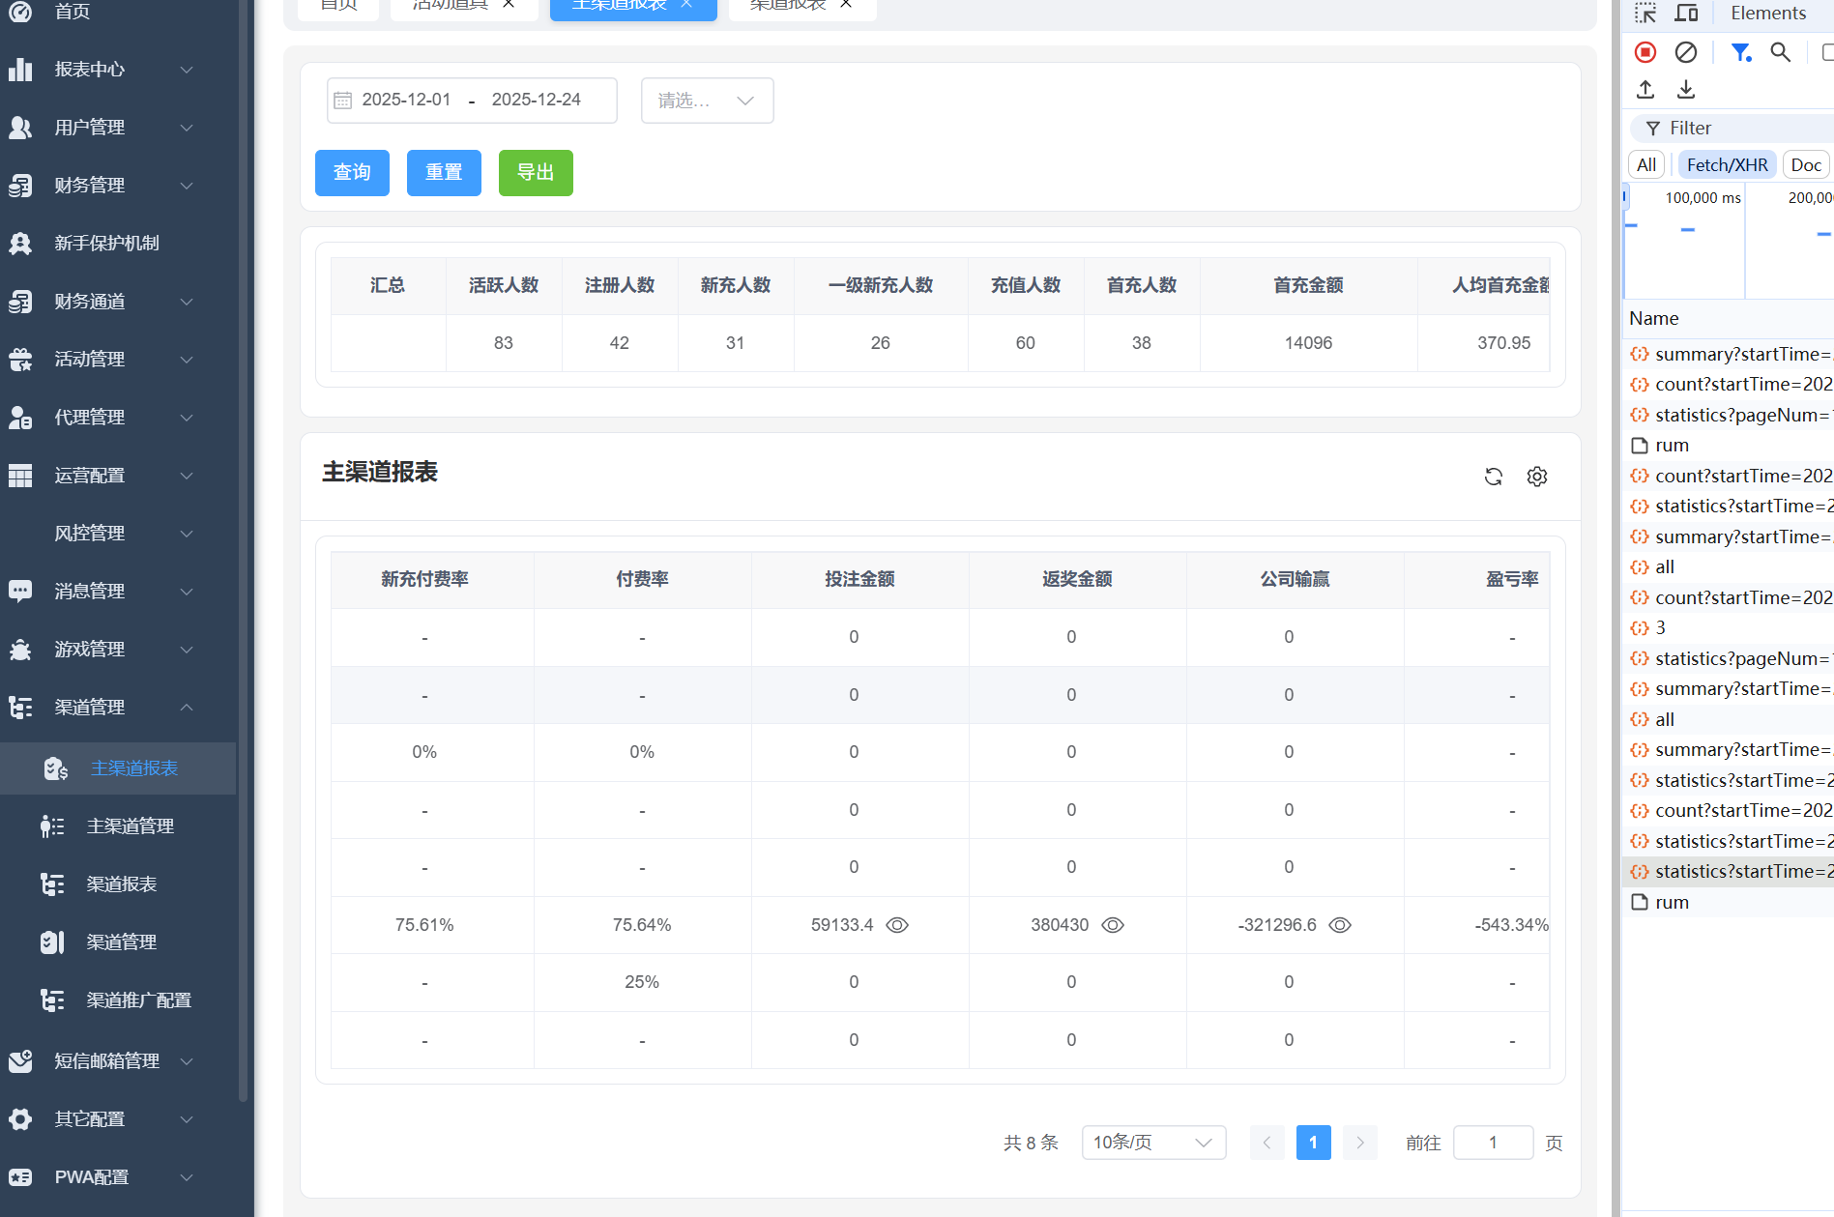Click the 其它配置 gear icon
Screen dimensions: 1834x1217
point(20,1119)
